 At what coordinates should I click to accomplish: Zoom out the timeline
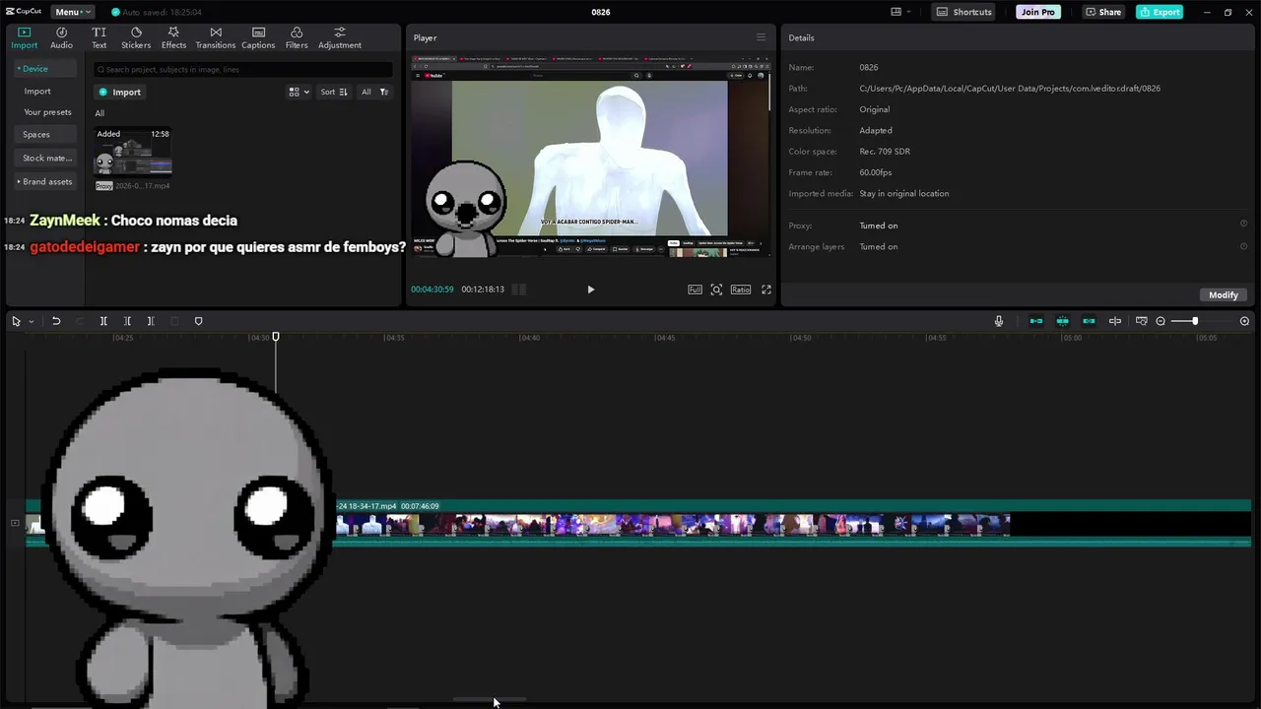[x=1161, y=321]
